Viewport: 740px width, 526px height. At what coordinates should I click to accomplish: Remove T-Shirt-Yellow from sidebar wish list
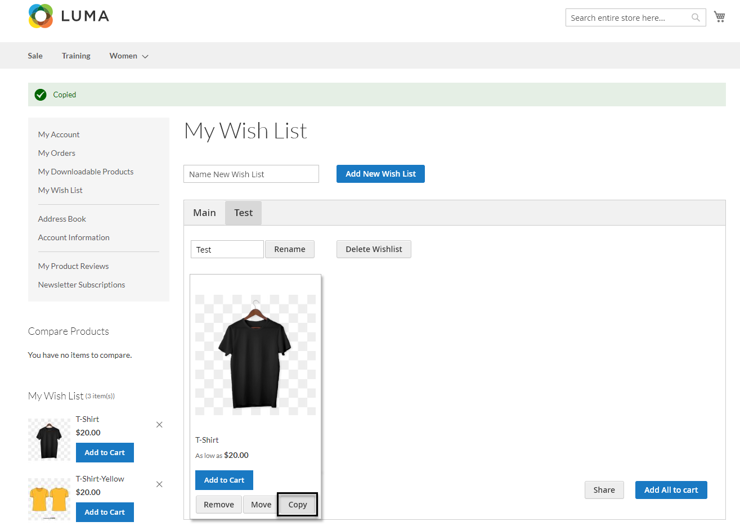coord(159,484)
